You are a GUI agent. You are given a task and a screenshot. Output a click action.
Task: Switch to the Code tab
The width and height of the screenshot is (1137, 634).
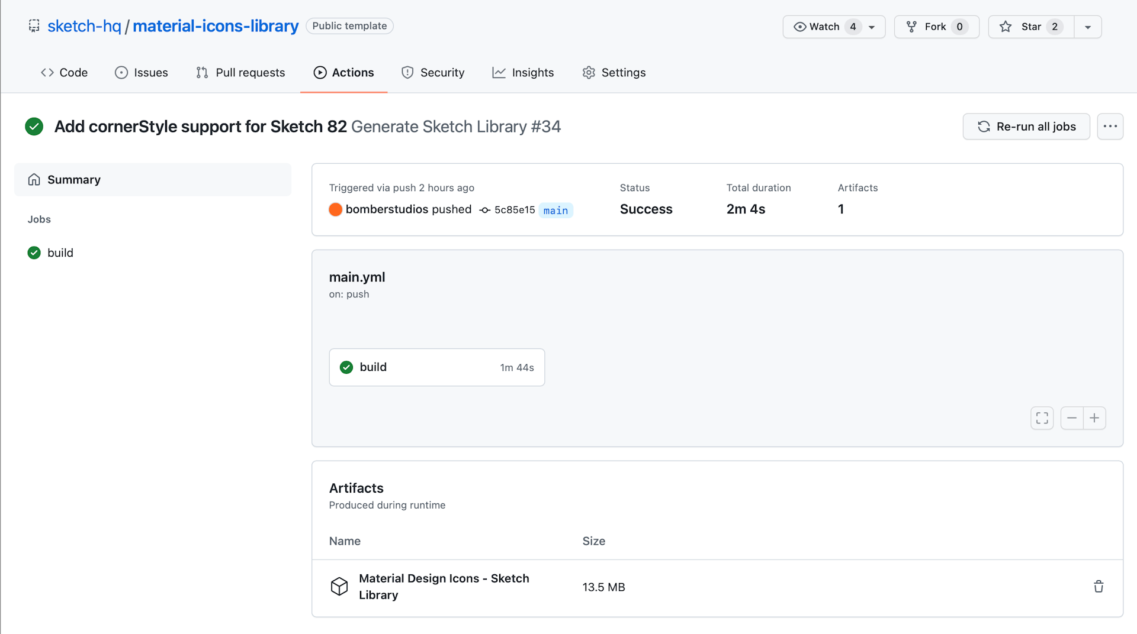64,72
